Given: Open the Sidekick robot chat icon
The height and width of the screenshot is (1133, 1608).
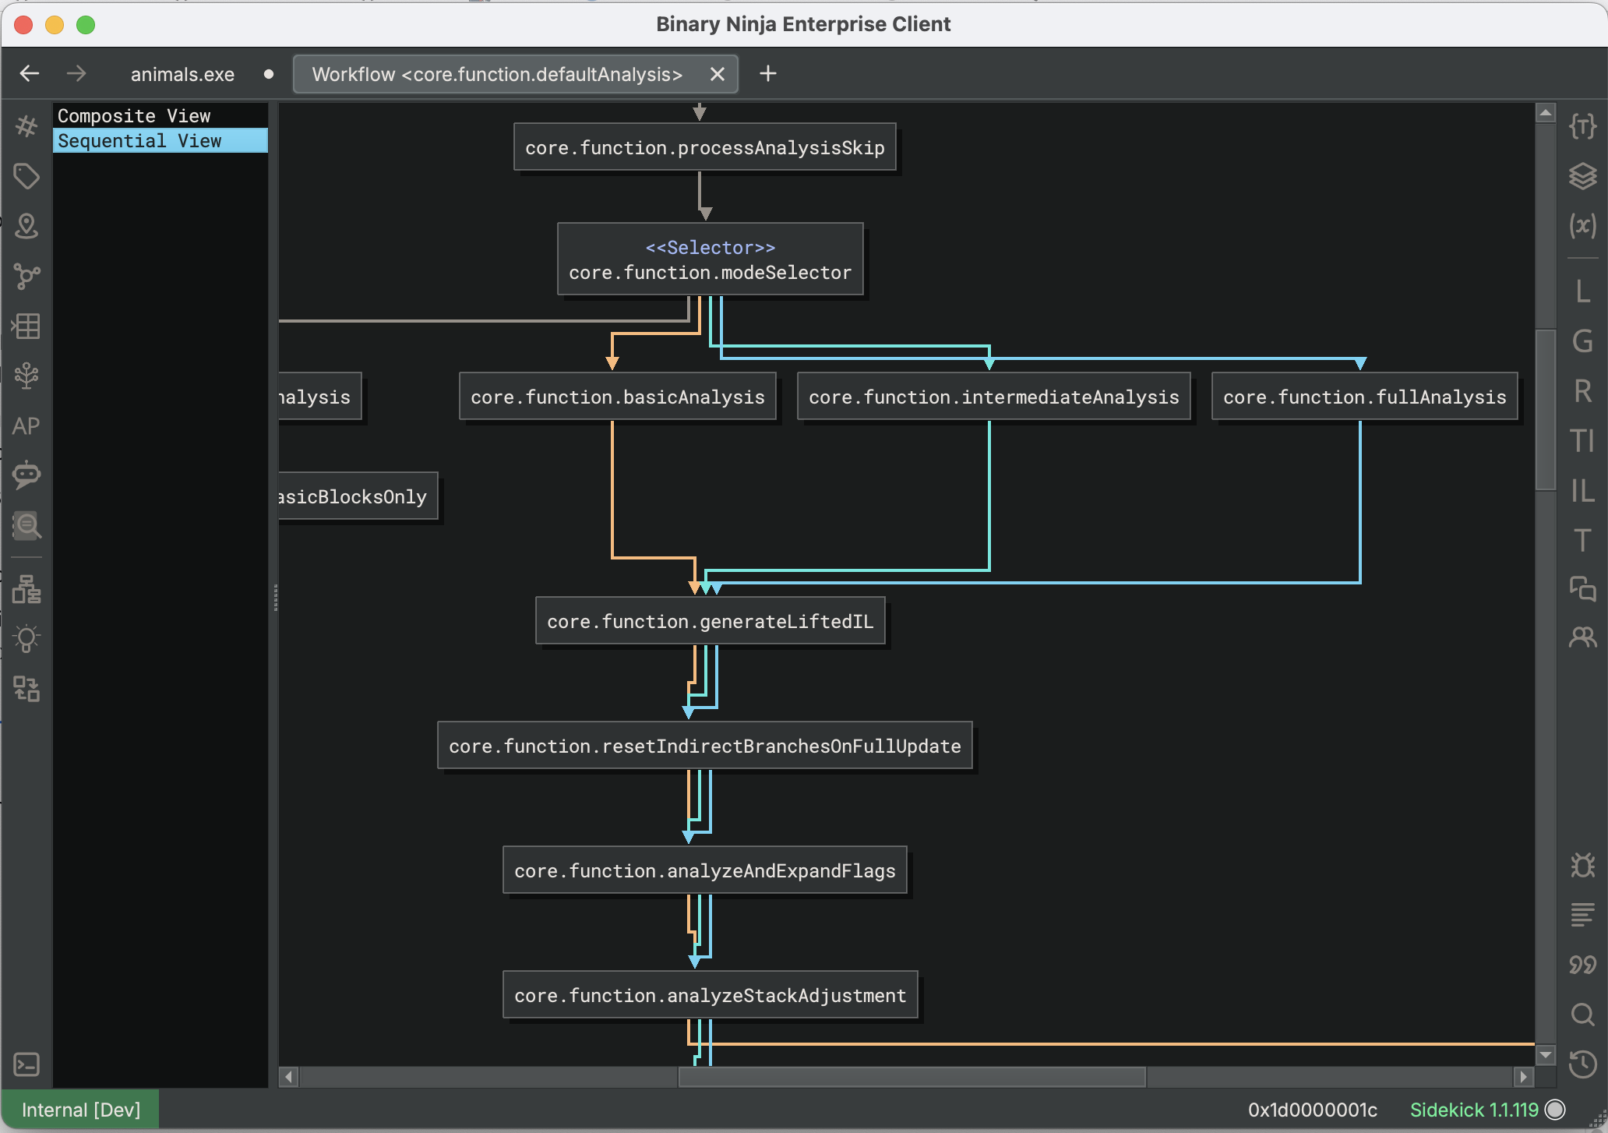Looking at the screenshot, I should tap(26, 475).
